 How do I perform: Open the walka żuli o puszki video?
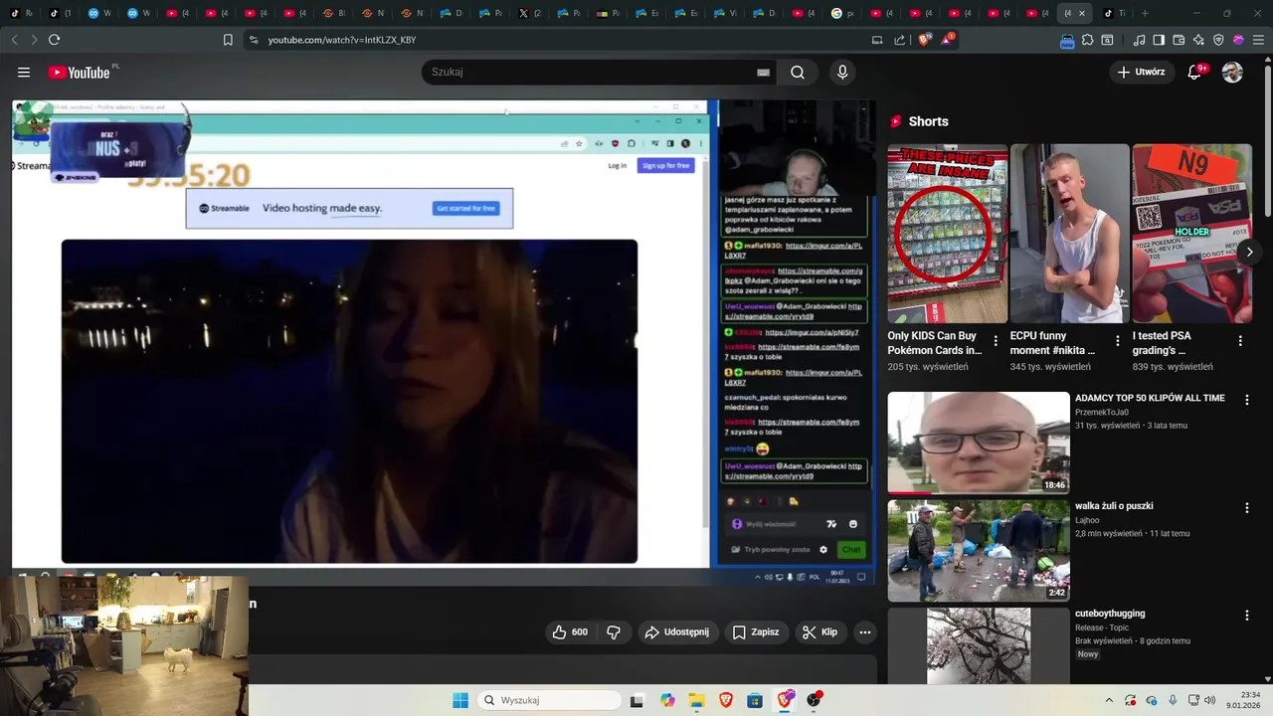point(979,551)
